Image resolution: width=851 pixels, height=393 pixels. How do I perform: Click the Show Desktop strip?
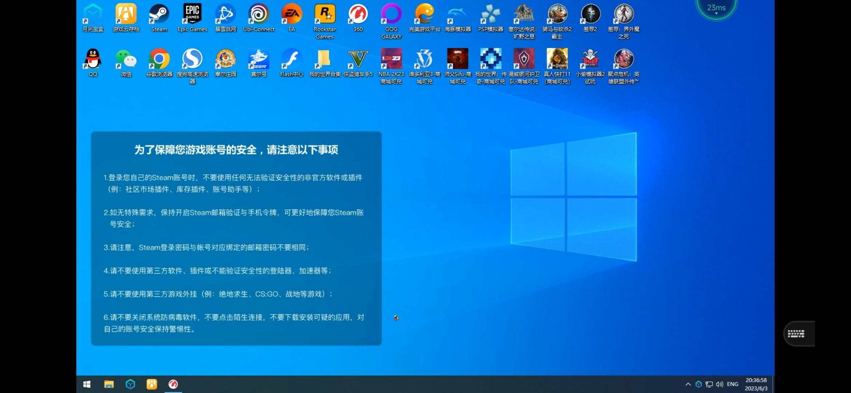[773, 384]
